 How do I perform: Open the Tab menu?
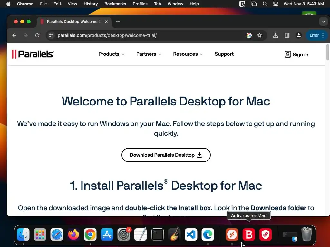pos(157,4)
